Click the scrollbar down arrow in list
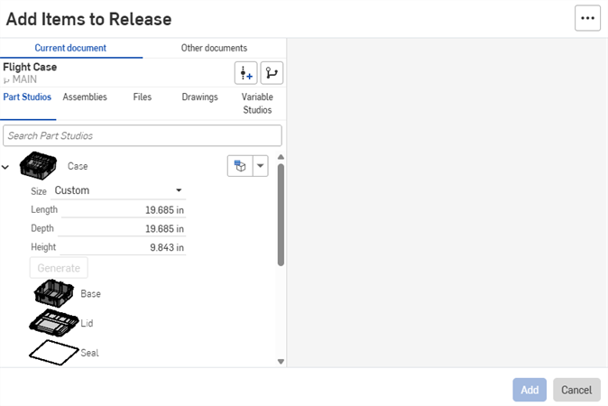The image size is (608, 406). [281, 361]
